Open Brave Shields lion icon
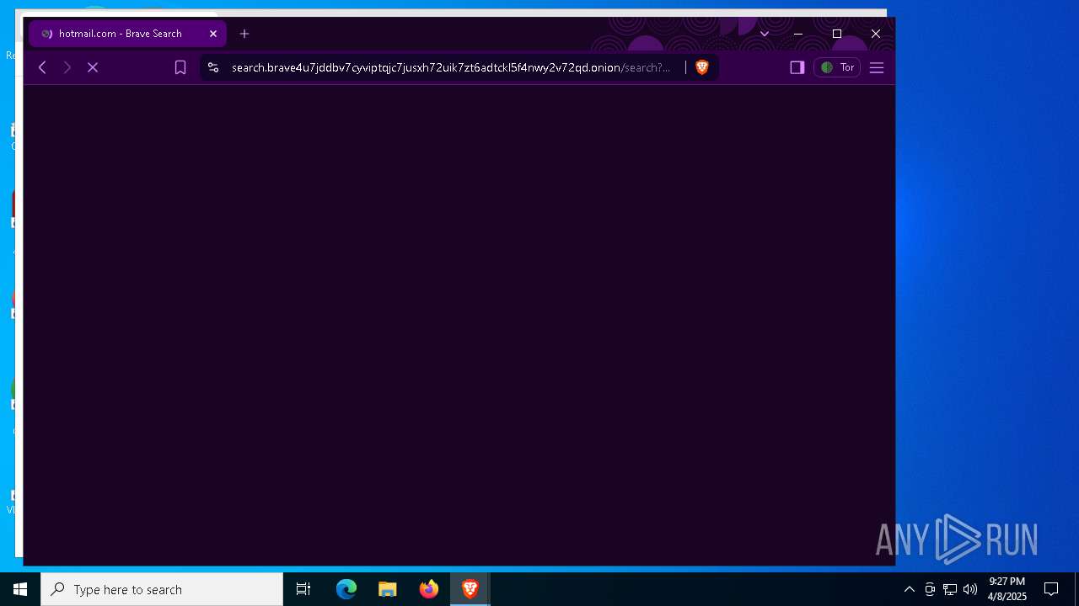 coord(702,67)
